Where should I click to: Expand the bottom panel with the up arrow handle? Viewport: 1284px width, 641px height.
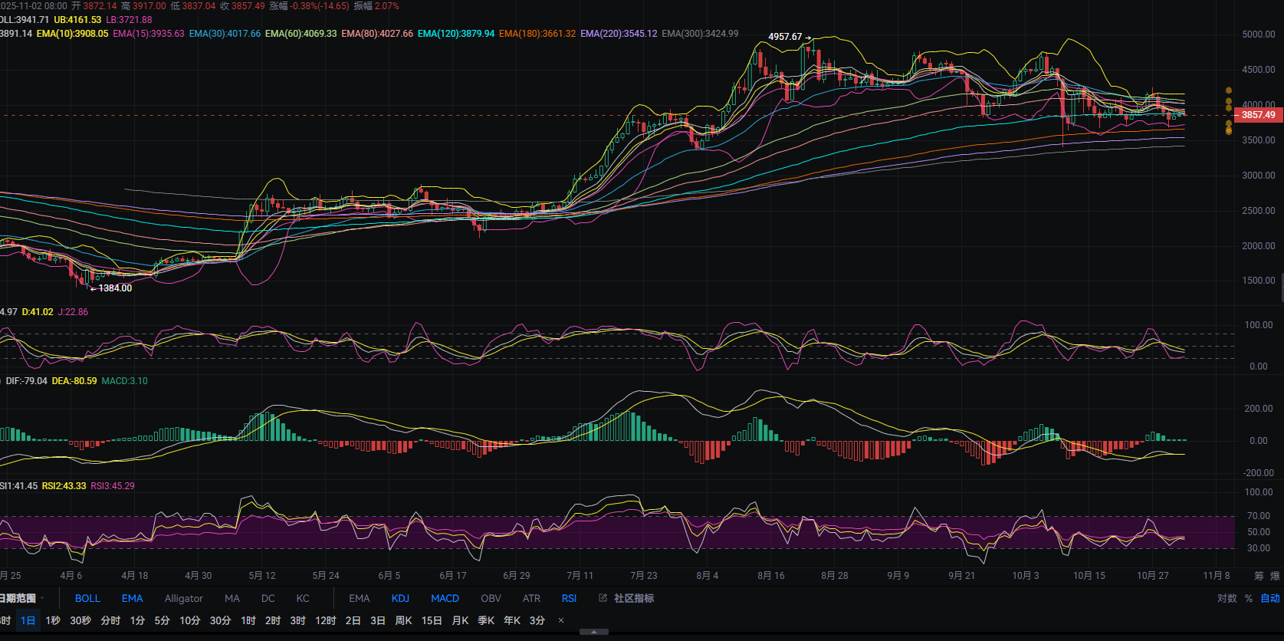click(x=594, y=633)
